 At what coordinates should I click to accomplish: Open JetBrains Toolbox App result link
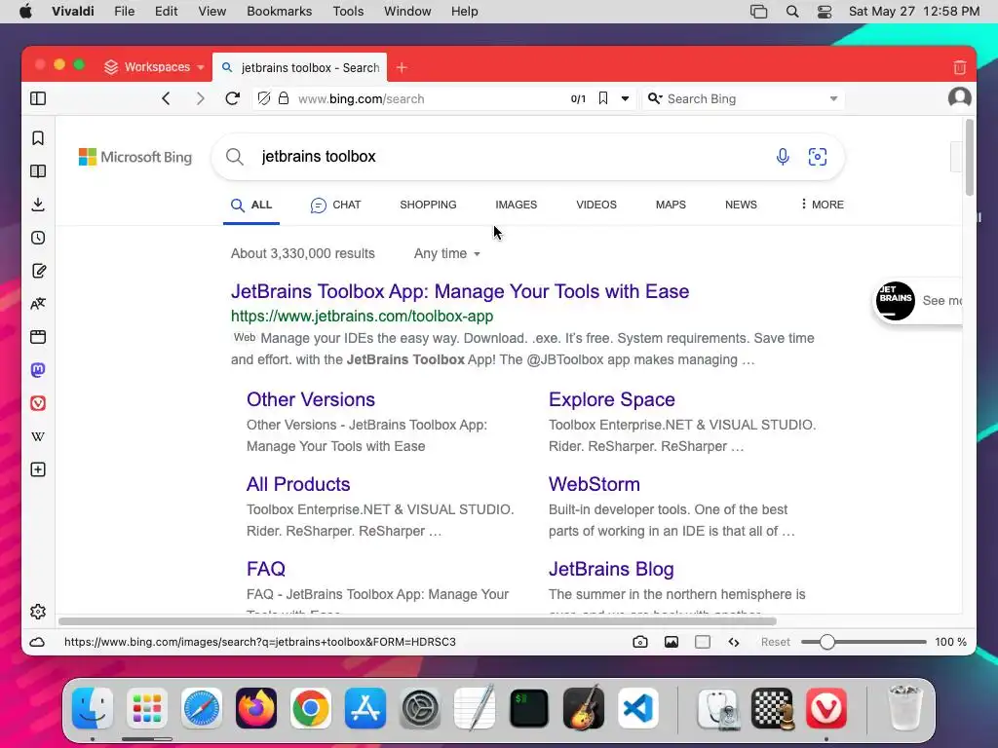click(x=460, y=291)
